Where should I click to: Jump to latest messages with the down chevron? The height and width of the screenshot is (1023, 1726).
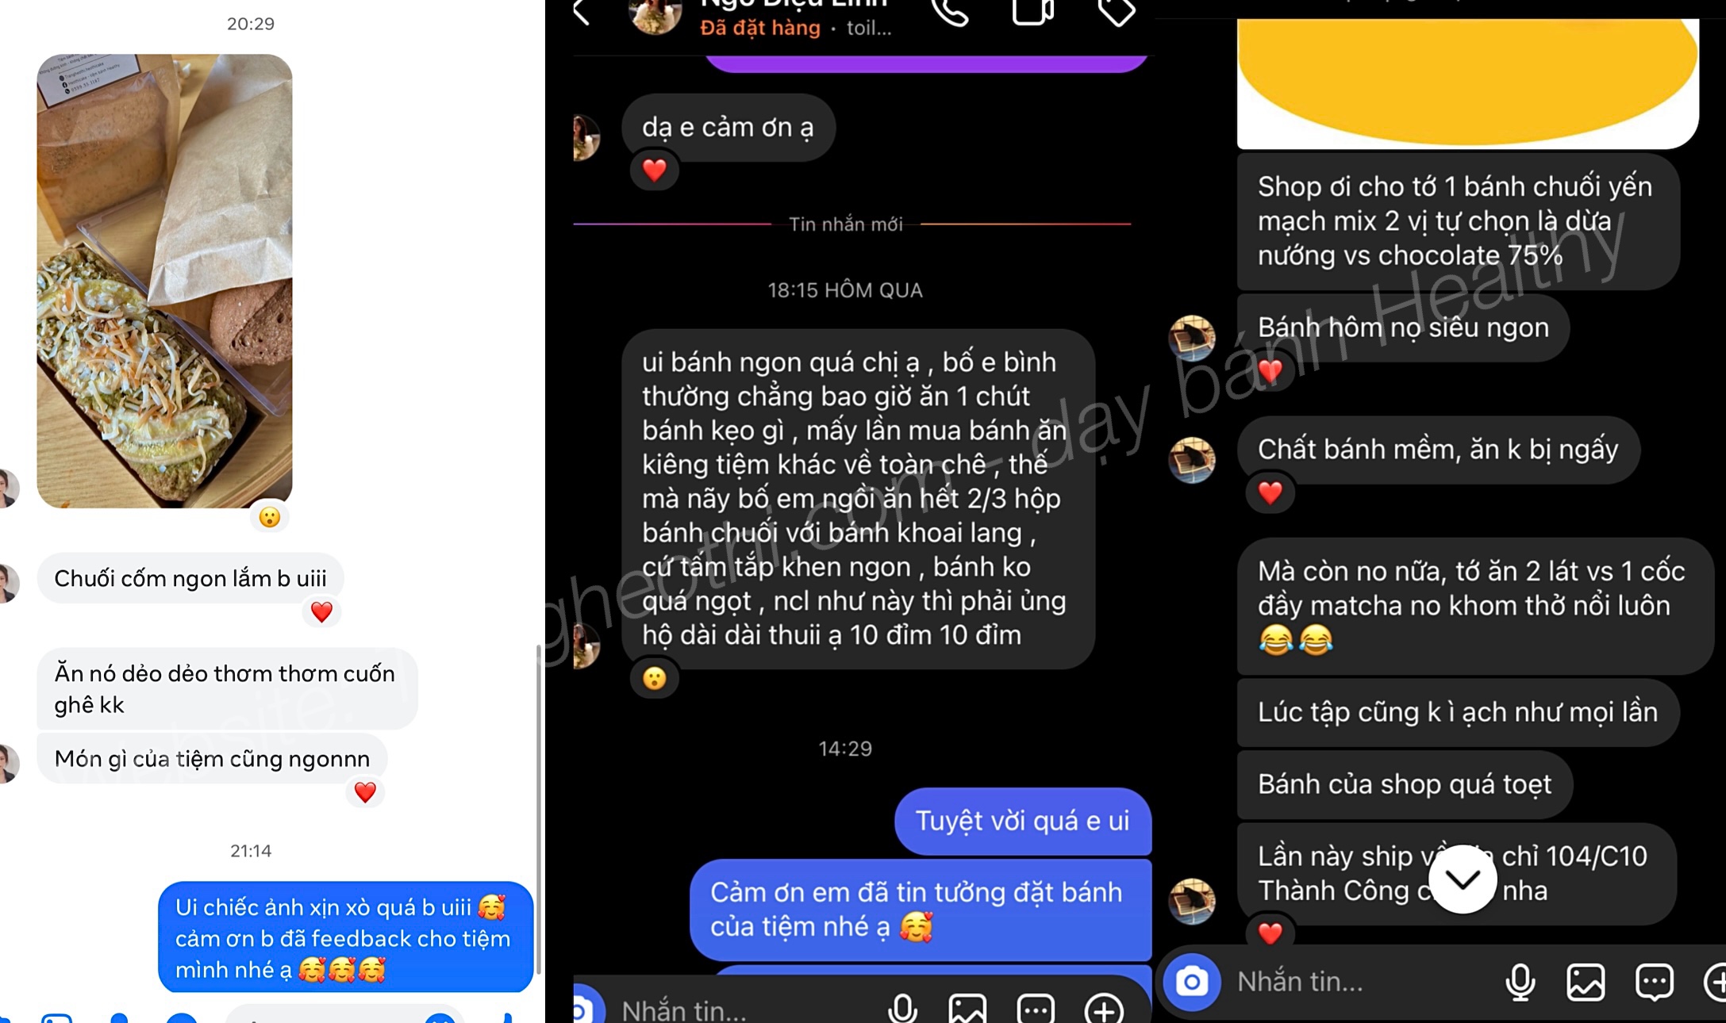[1463, 879]
